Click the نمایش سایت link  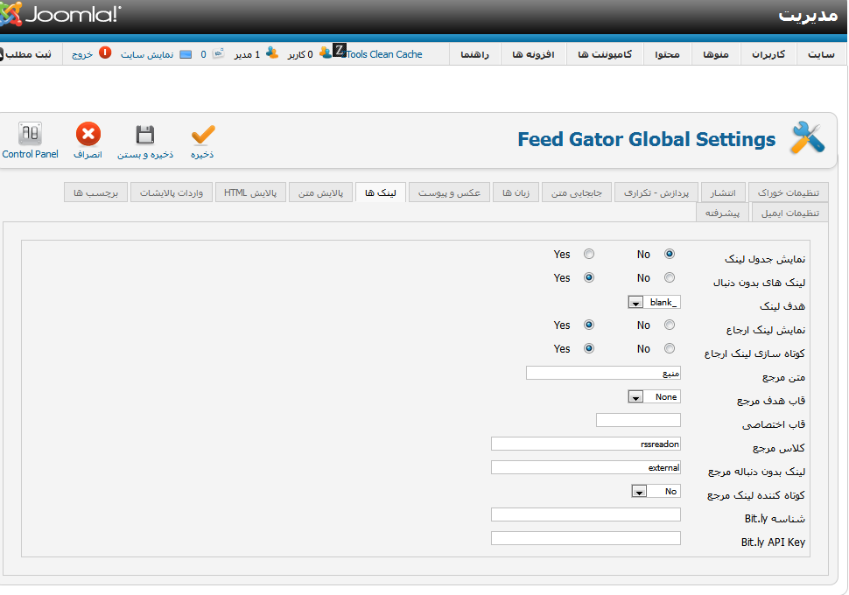147,54
